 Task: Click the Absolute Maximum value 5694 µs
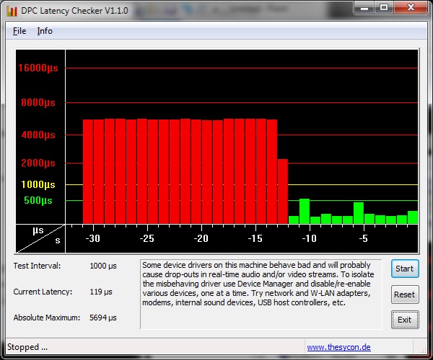click(102, 318)
